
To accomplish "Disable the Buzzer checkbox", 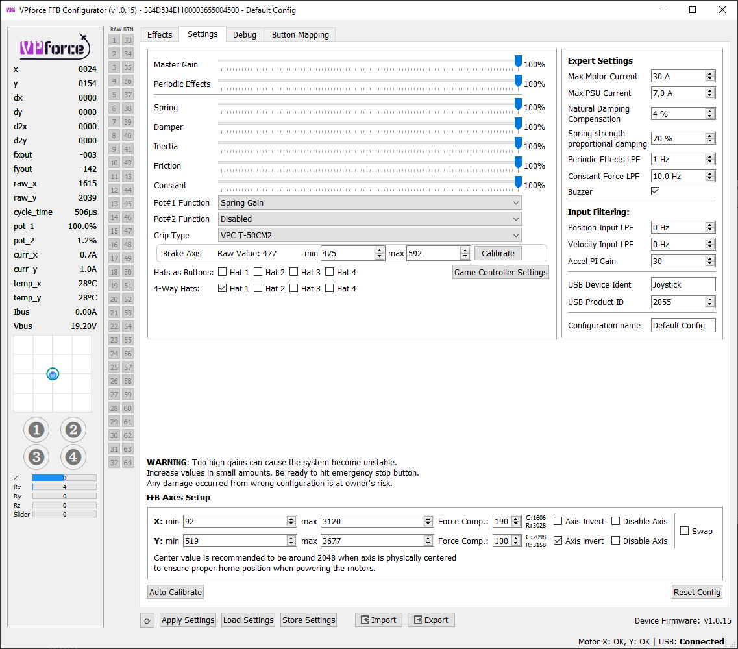I will (656, 191).
